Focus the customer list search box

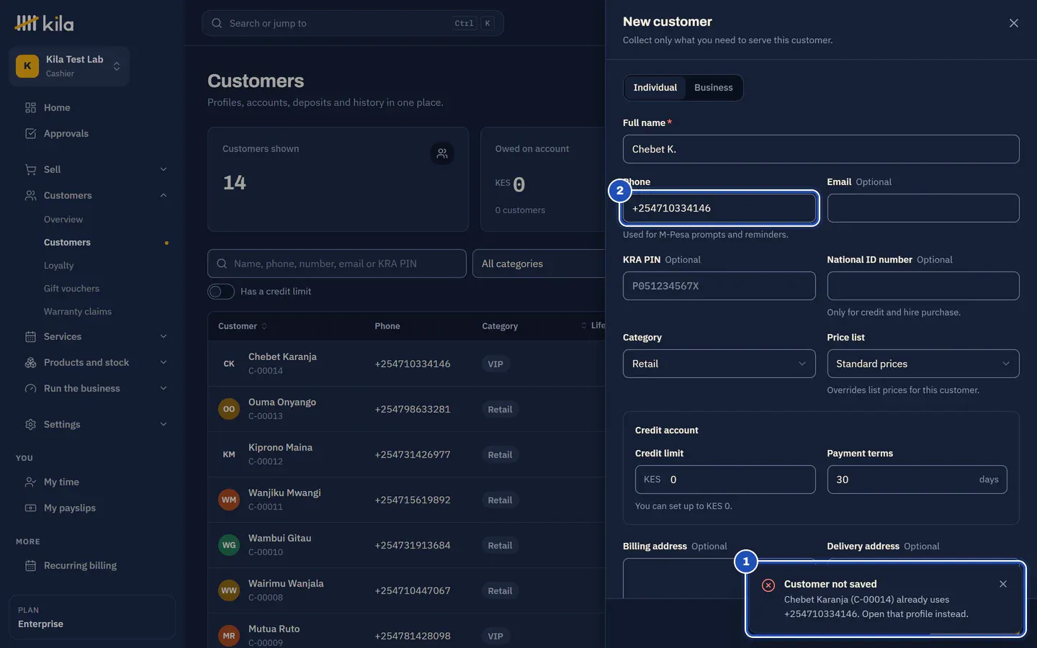click(337, 264)
